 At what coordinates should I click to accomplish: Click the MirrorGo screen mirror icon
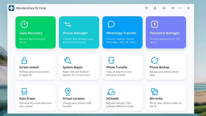[154, 92]
